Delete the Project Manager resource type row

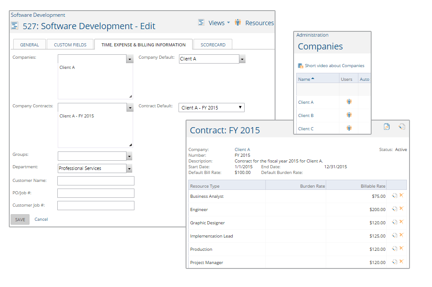pos(400,262)
